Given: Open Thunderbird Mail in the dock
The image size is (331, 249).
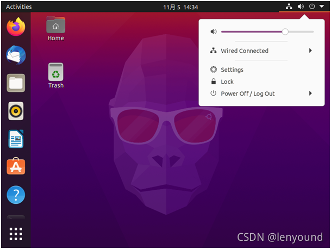Looking at the screenshot, I should (16, 55).
